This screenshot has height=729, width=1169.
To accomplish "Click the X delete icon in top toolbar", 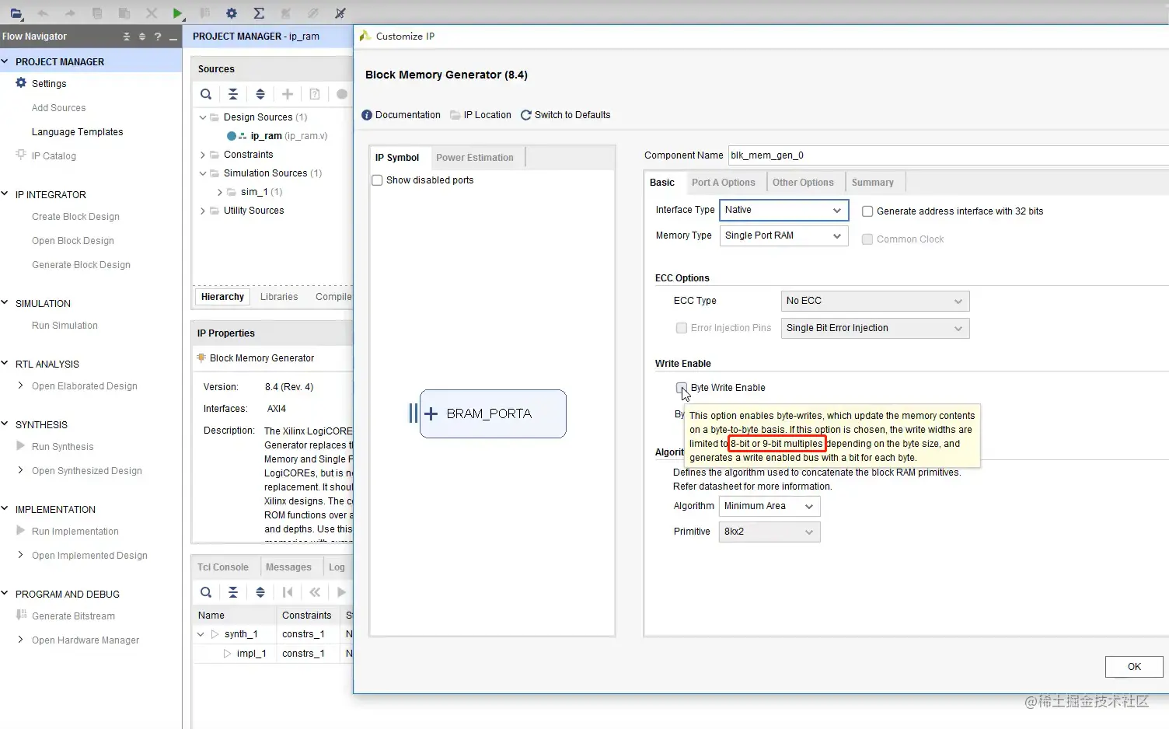I will [x=152, y=13].
